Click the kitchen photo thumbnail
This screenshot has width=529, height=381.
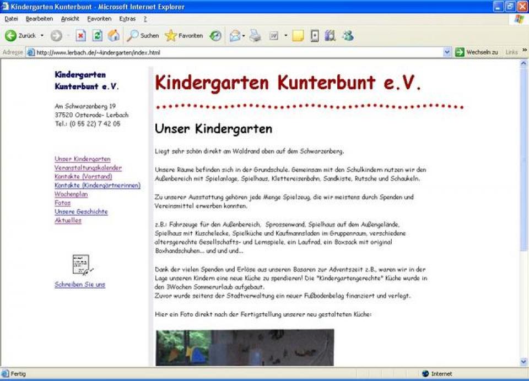(x=245, y=347)
